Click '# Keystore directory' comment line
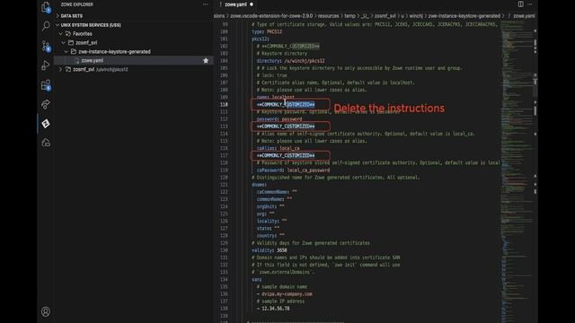 pyautogui.click(x=282, y=54)
